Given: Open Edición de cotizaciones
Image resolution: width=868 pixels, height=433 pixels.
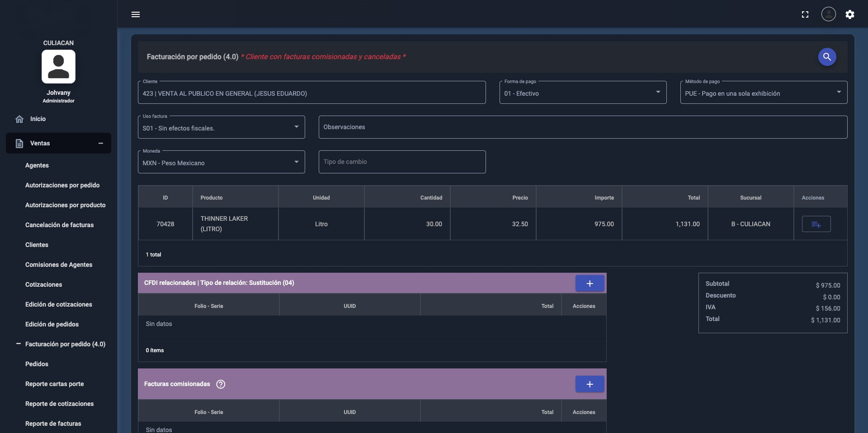Looking at the screenshot, I should pos(58,304).
